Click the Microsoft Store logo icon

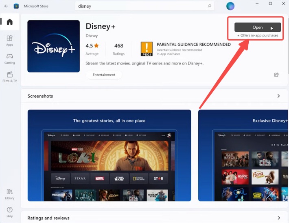tap(16, 6)
